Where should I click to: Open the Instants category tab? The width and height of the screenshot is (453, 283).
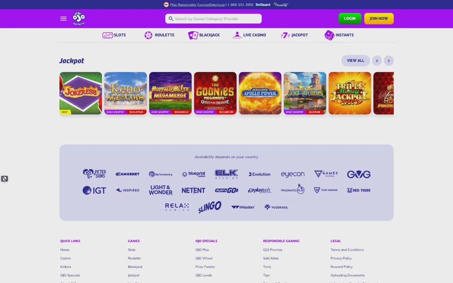pos(339,35)
